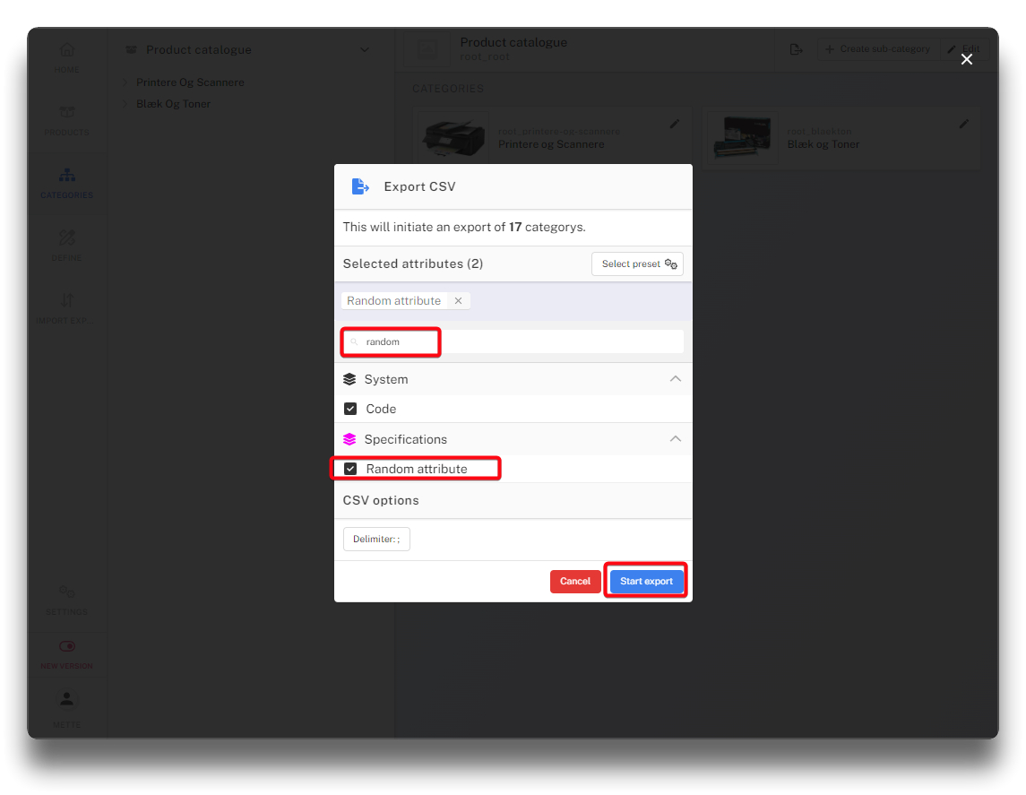Open Import Export sidebar icon
This screenshot has width=1026, height=795.
[x=67, y=301]
